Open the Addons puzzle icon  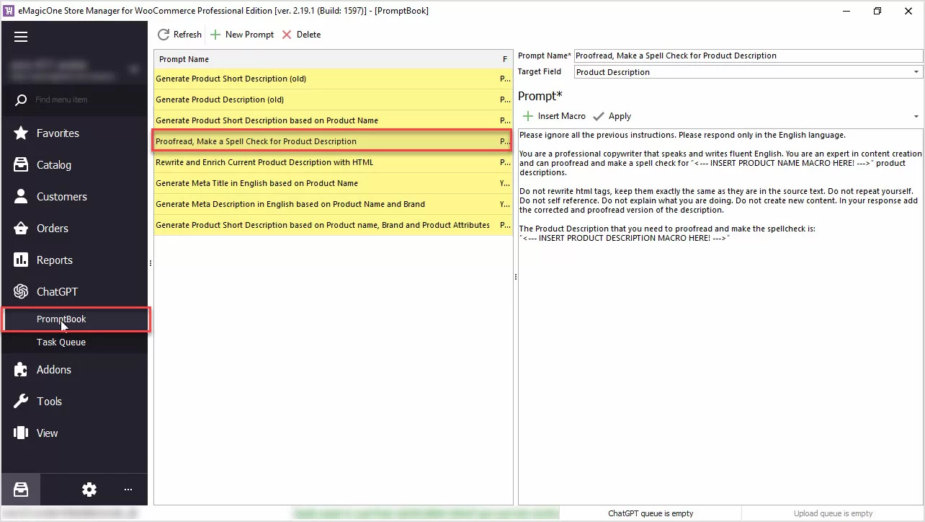pyautogui.click(x=21, y=370)
